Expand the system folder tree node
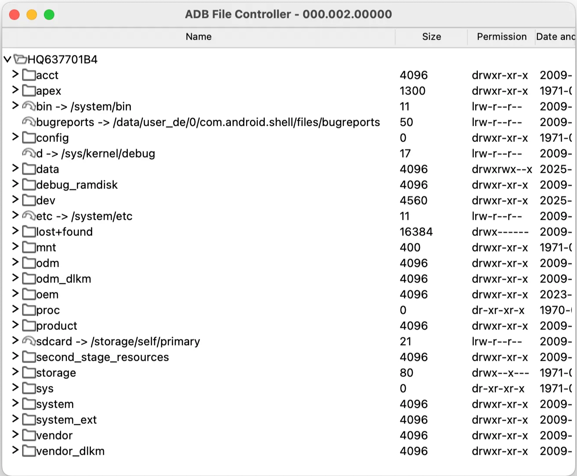577x476 pixels. (x=15, y=404)
